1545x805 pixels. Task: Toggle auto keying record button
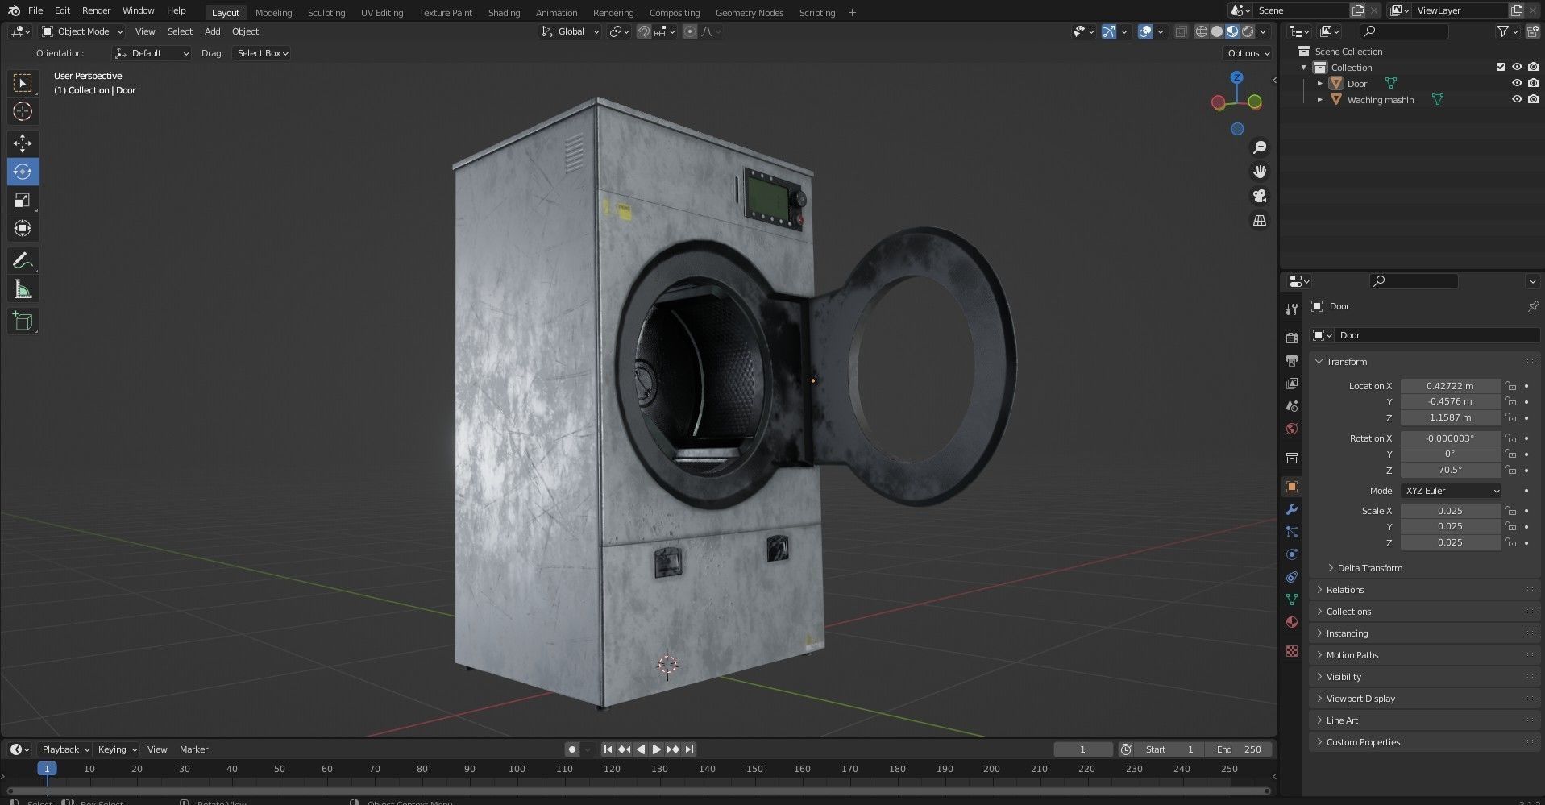(x=572, y=749)
